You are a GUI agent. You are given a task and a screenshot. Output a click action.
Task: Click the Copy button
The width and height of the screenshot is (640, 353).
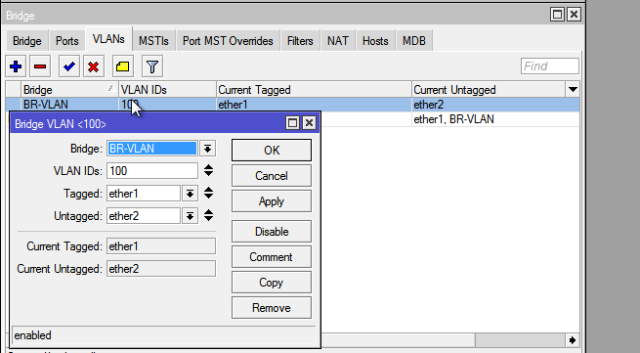(272, 282)
